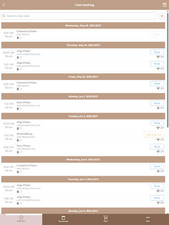This screenshot has height=225, width=169.
Task: Click the Book Now checkmark icon
Action: tap(21, 217)
